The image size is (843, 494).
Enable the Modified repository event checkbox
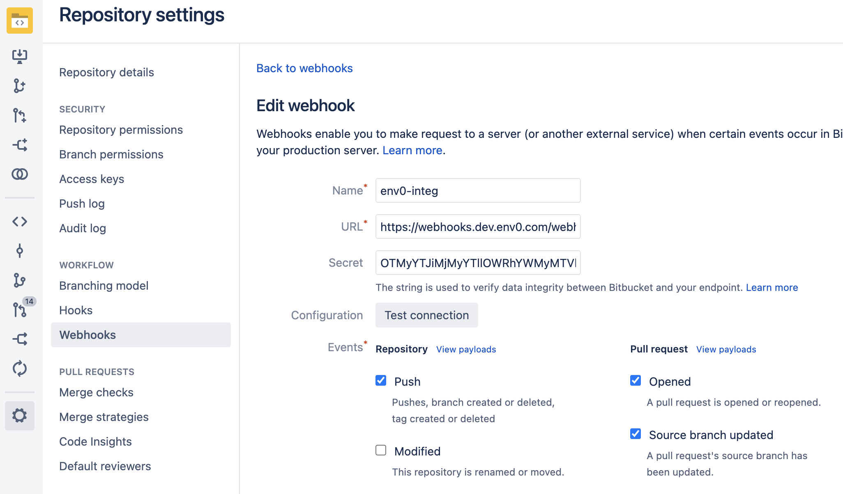click(381, 450)
